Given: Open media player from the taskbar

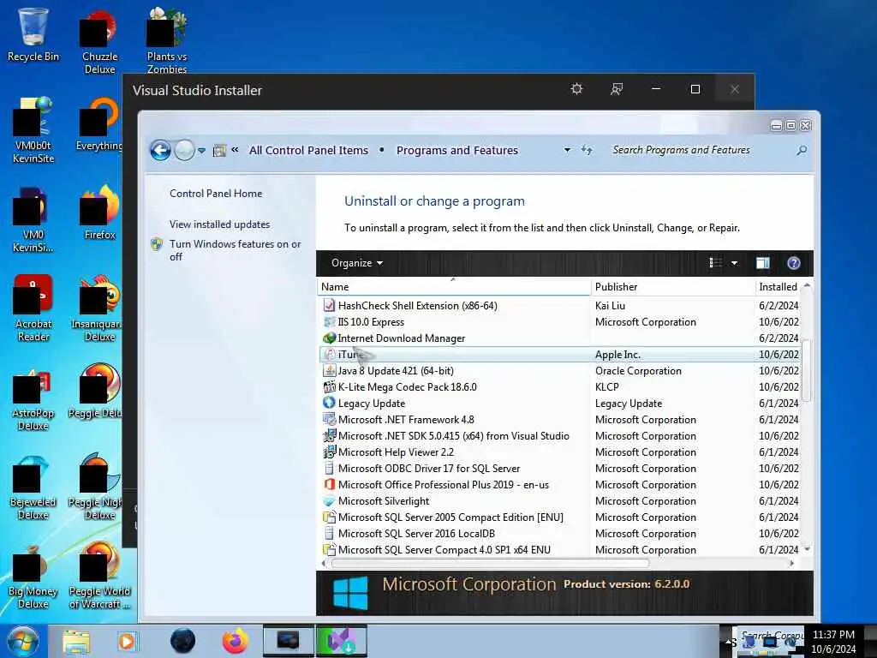Looking at the screenshot, I should point(127,641).
